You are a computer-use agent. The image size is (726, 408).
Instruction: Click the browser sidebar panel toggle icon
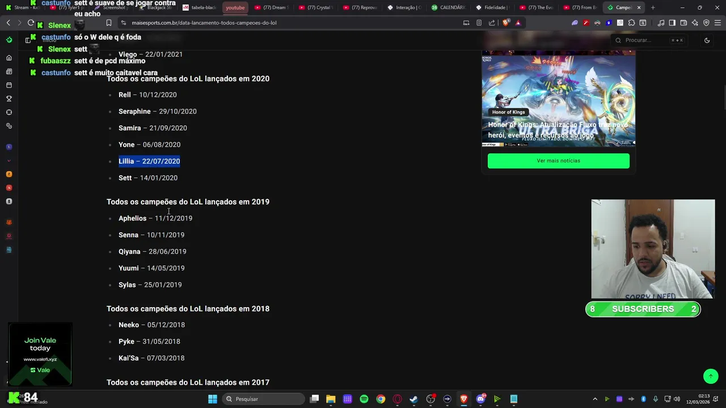(x=672, y=23)
